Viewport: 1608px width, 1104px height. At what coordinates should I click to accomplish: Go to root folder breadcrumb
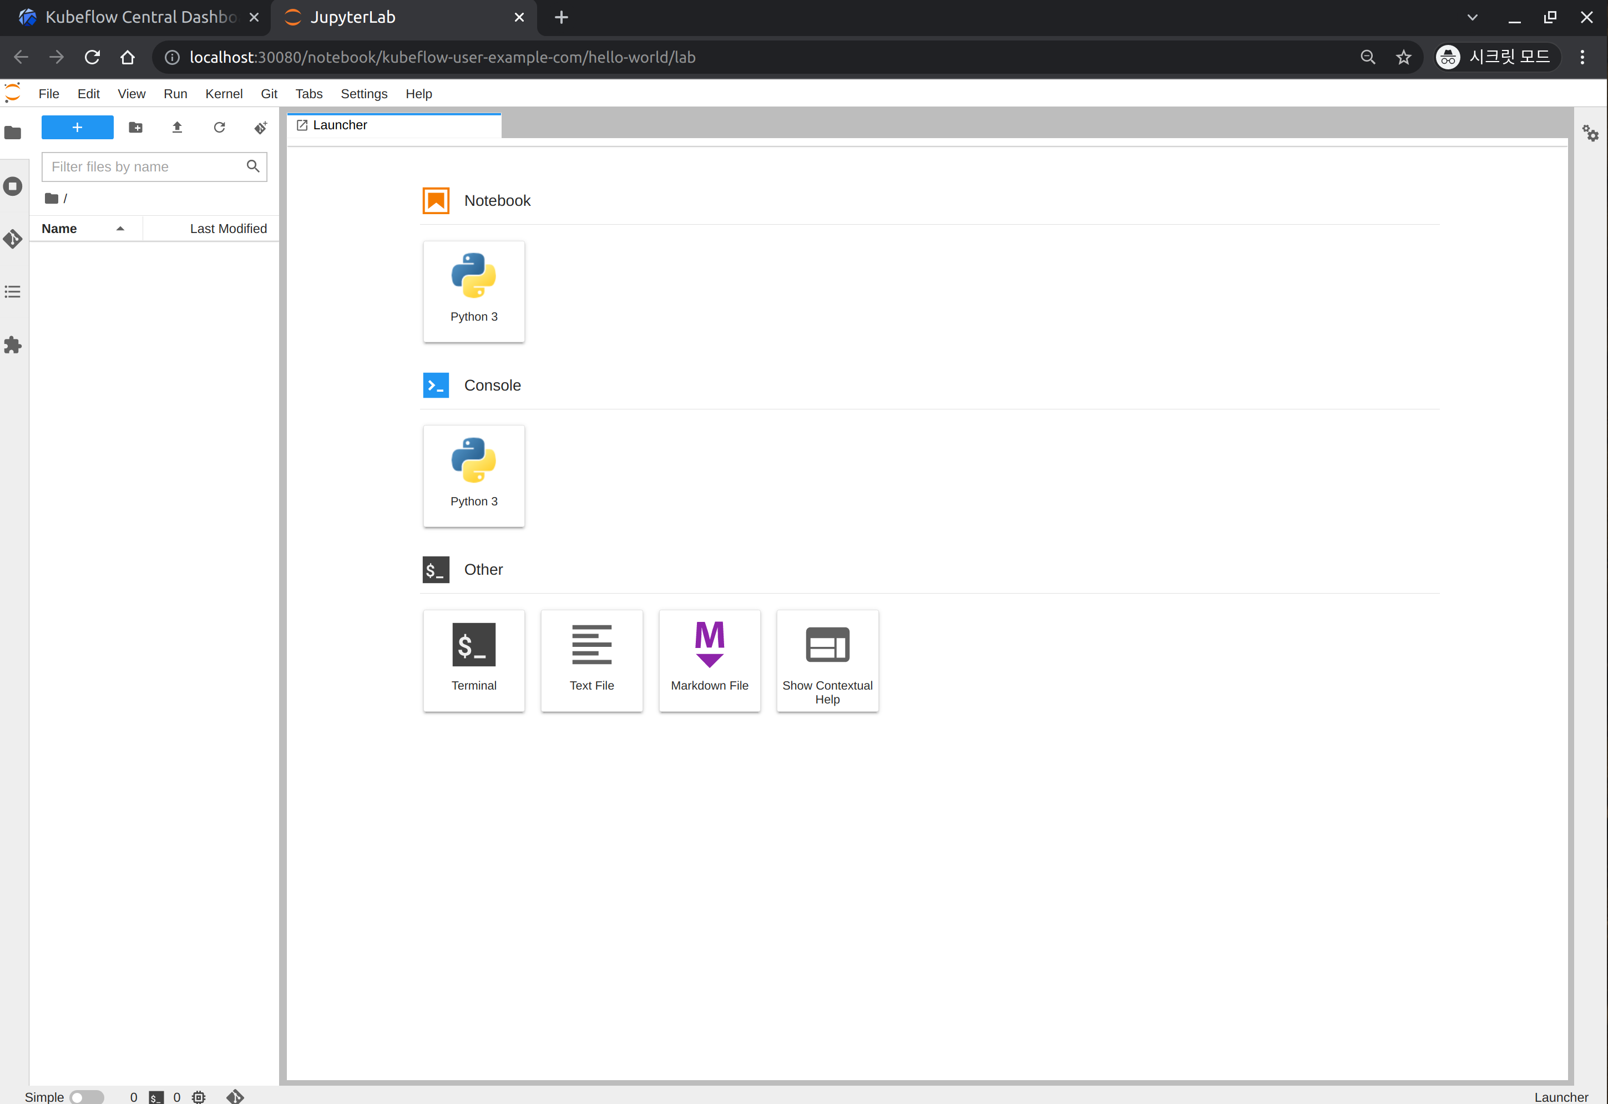(x=52, y=199)
